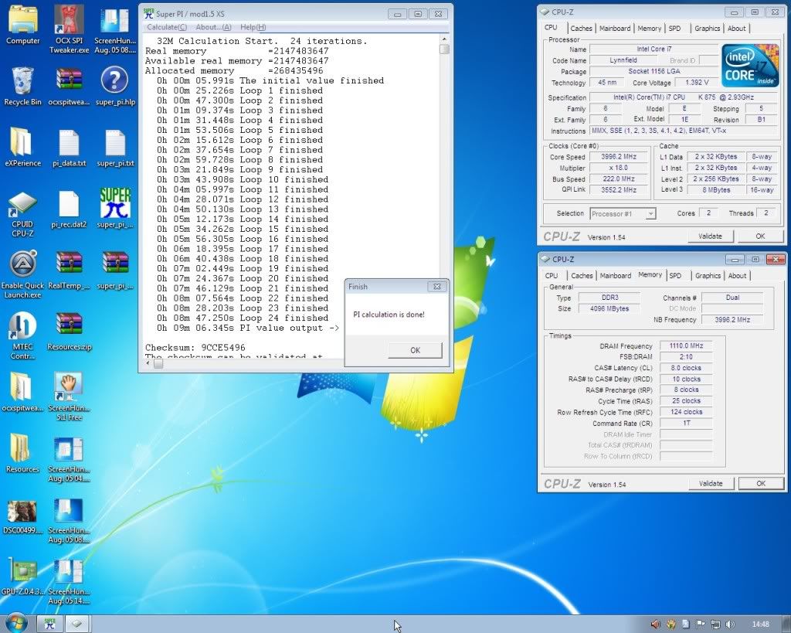Switch to SPD tab in bottom CPU-Z window
The image size is (791, 633).
click(675, 275)
